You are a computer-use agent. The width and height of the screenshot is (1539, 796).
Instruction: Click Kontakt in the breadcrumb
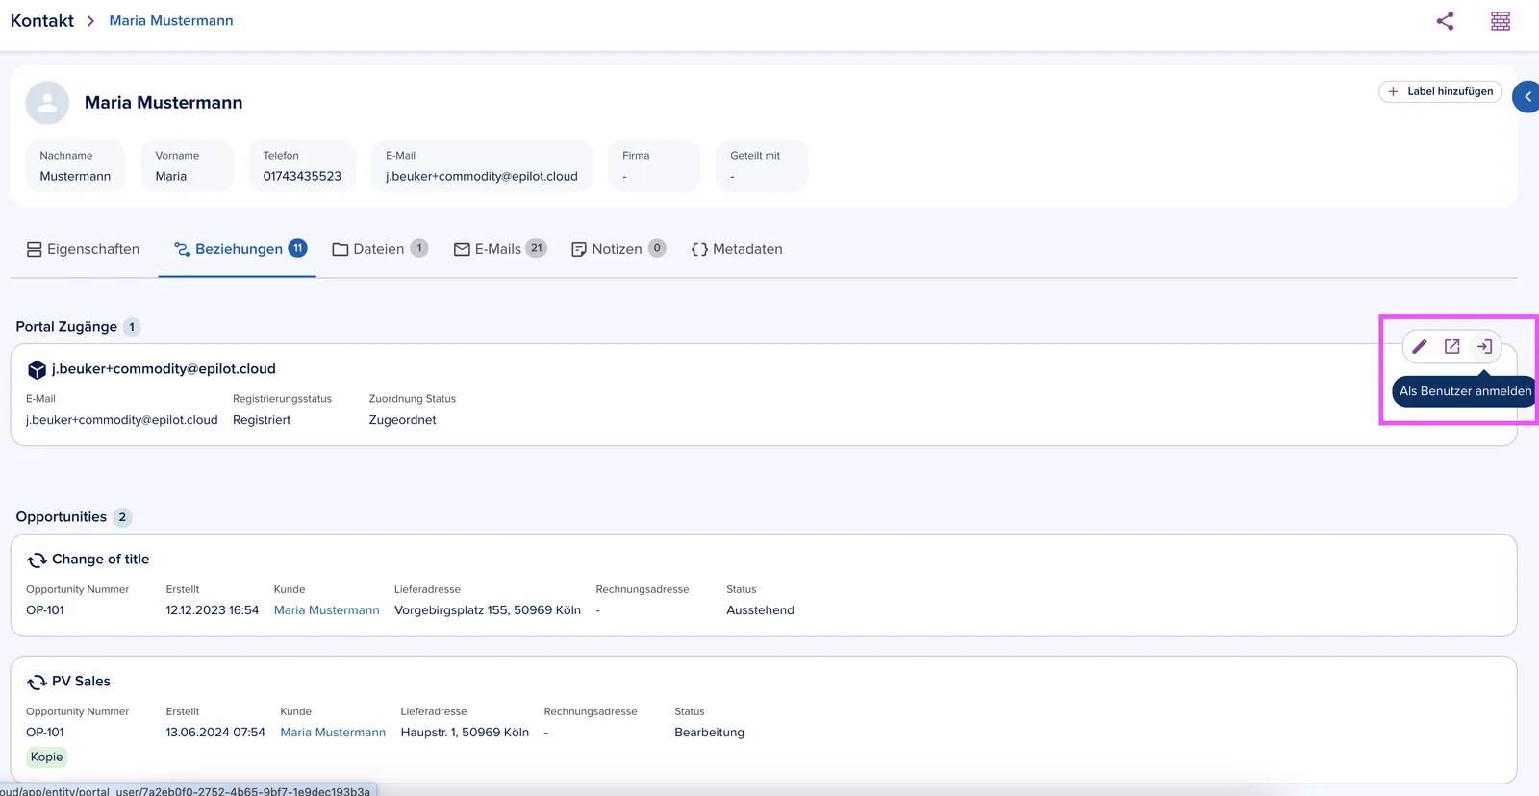pos(42,21)
